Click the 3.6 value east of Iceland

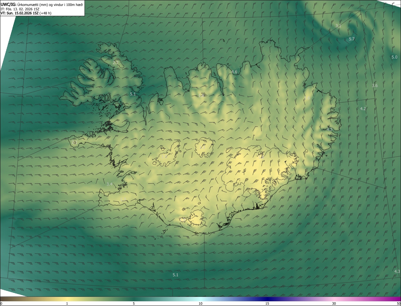point(375,85)
